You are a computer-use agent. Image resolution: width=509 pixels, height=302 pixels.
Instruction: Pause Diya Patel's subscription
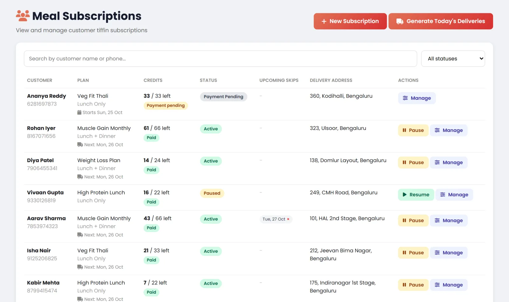click(413, 162)
